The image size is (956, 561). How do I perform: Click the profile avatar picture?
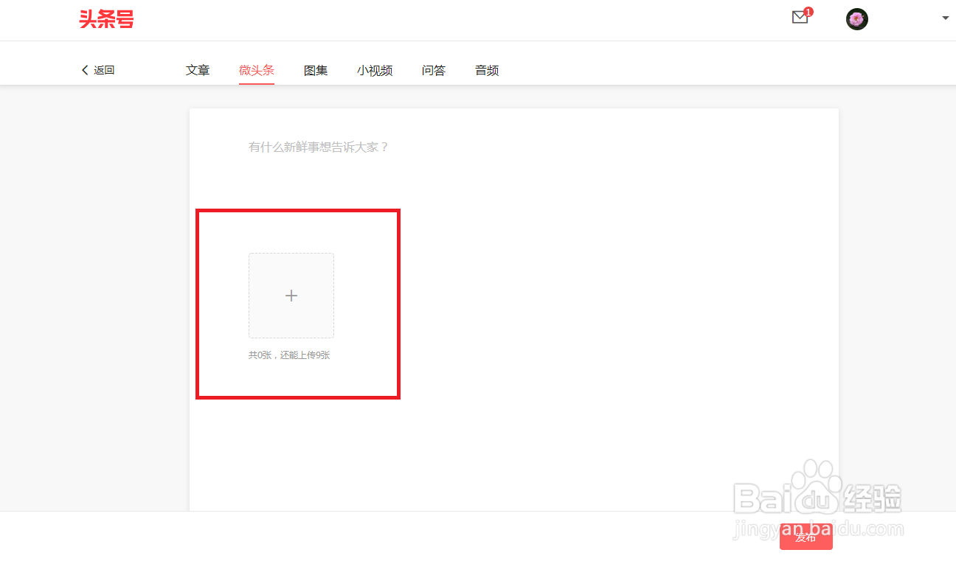856,18
